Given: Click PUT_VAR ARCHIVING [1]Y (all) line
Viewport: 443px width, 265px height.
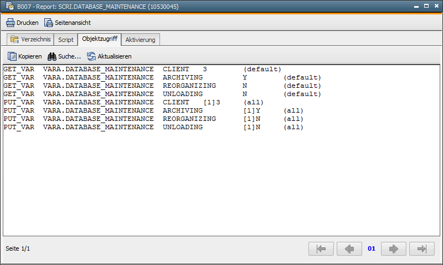Looking at the screenshot, I should (x=153, y=110).
